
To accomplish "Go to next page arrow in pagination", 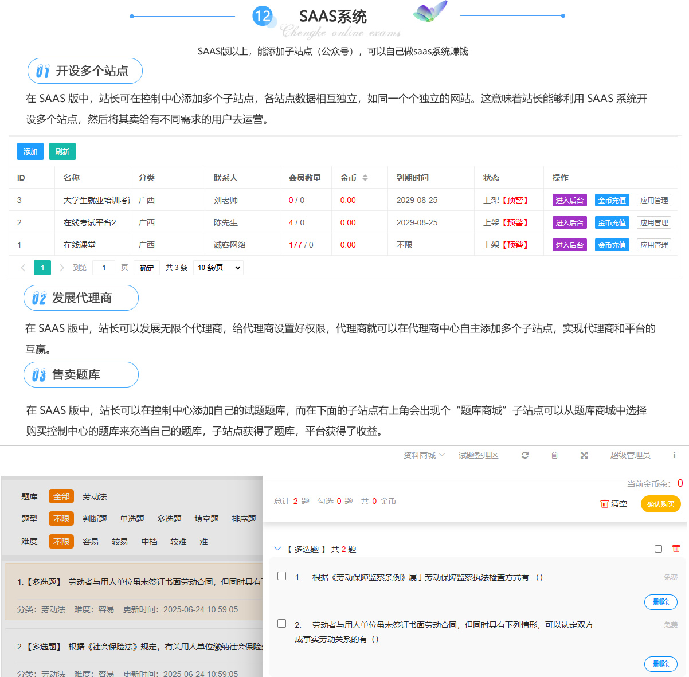I will coord(62,268).
